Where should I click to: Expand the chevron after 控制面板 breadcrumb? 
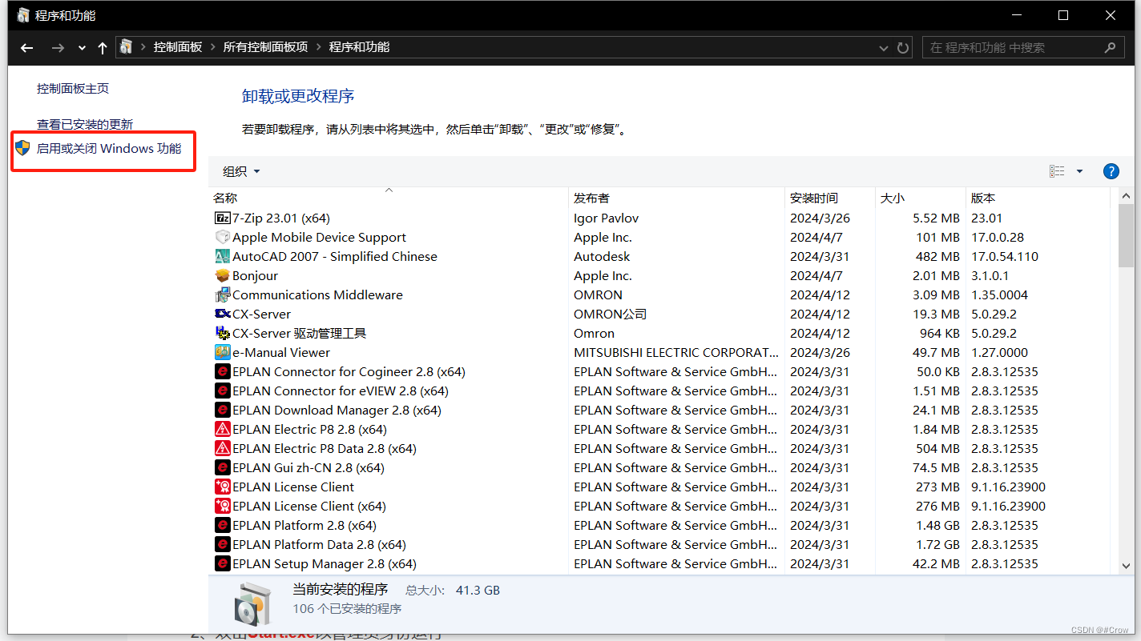click(213, 47)
